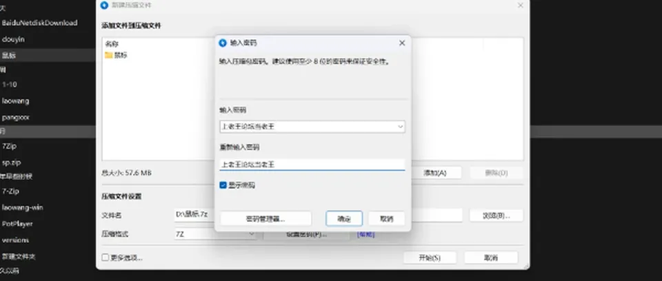Click the 添加(A) button
The width and height of the screenshot is (662, 281).
point(437,173)
